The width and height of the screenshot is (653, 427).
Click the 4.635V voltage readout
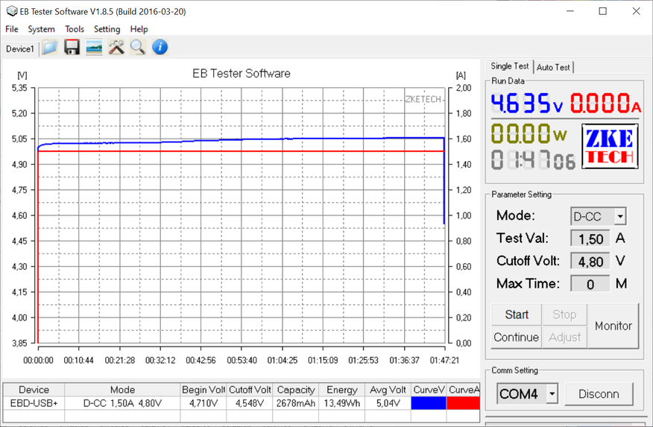pyautogui.click(x=527, y=104)
